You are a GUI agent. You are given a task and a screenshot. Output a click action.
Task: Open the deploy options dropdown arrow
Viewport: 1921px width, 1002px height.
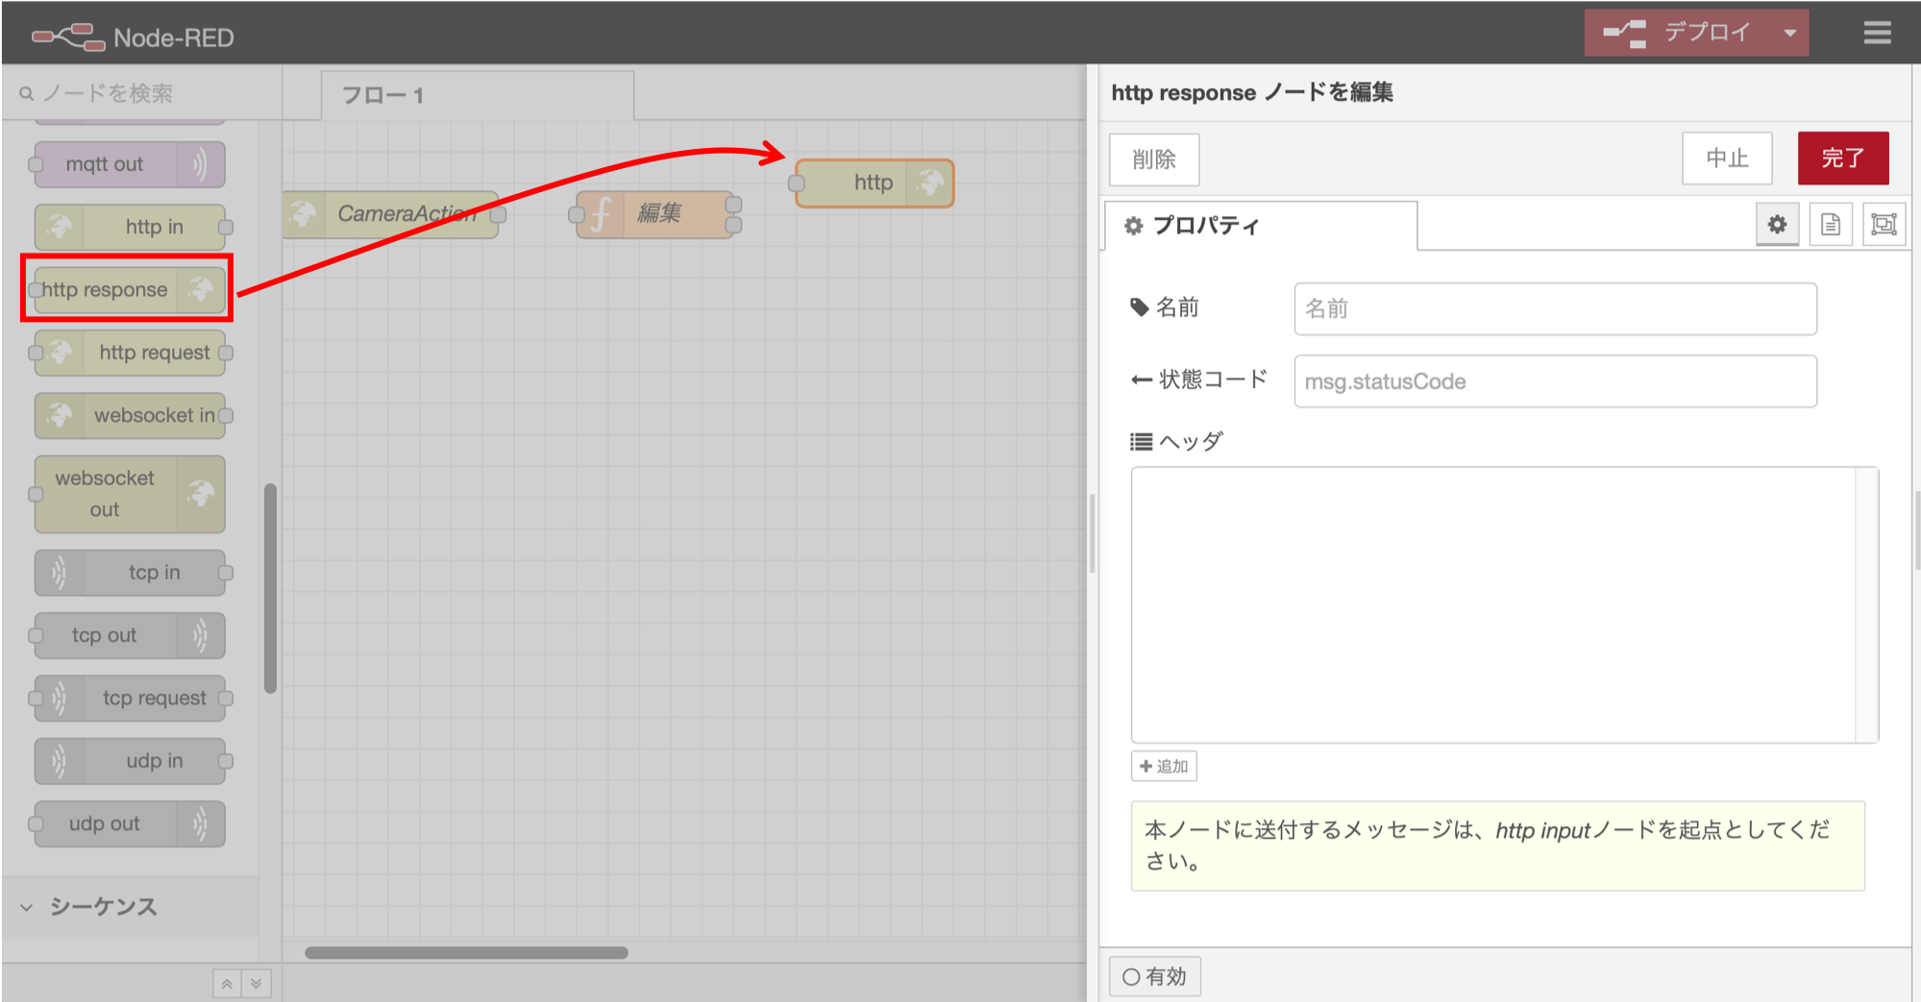coord(1789,32)
